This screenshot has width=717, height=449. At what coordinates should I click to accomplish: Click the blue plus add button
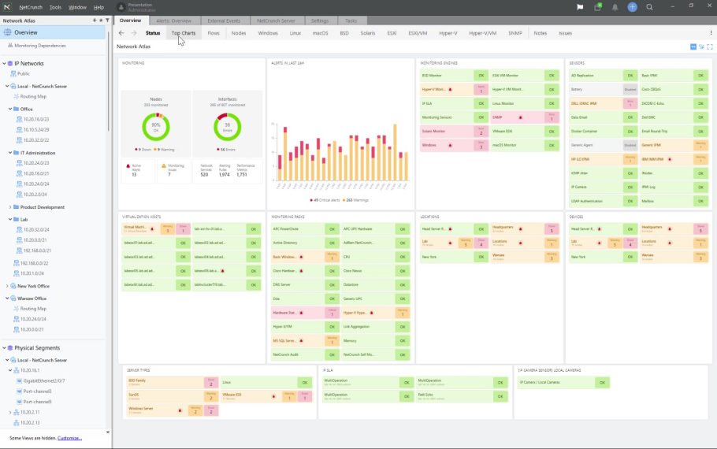pyautogui.click(x=633, y=7)
